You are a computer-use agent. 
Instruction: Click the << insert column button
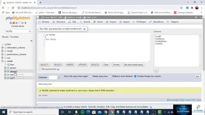coord(156,70)
